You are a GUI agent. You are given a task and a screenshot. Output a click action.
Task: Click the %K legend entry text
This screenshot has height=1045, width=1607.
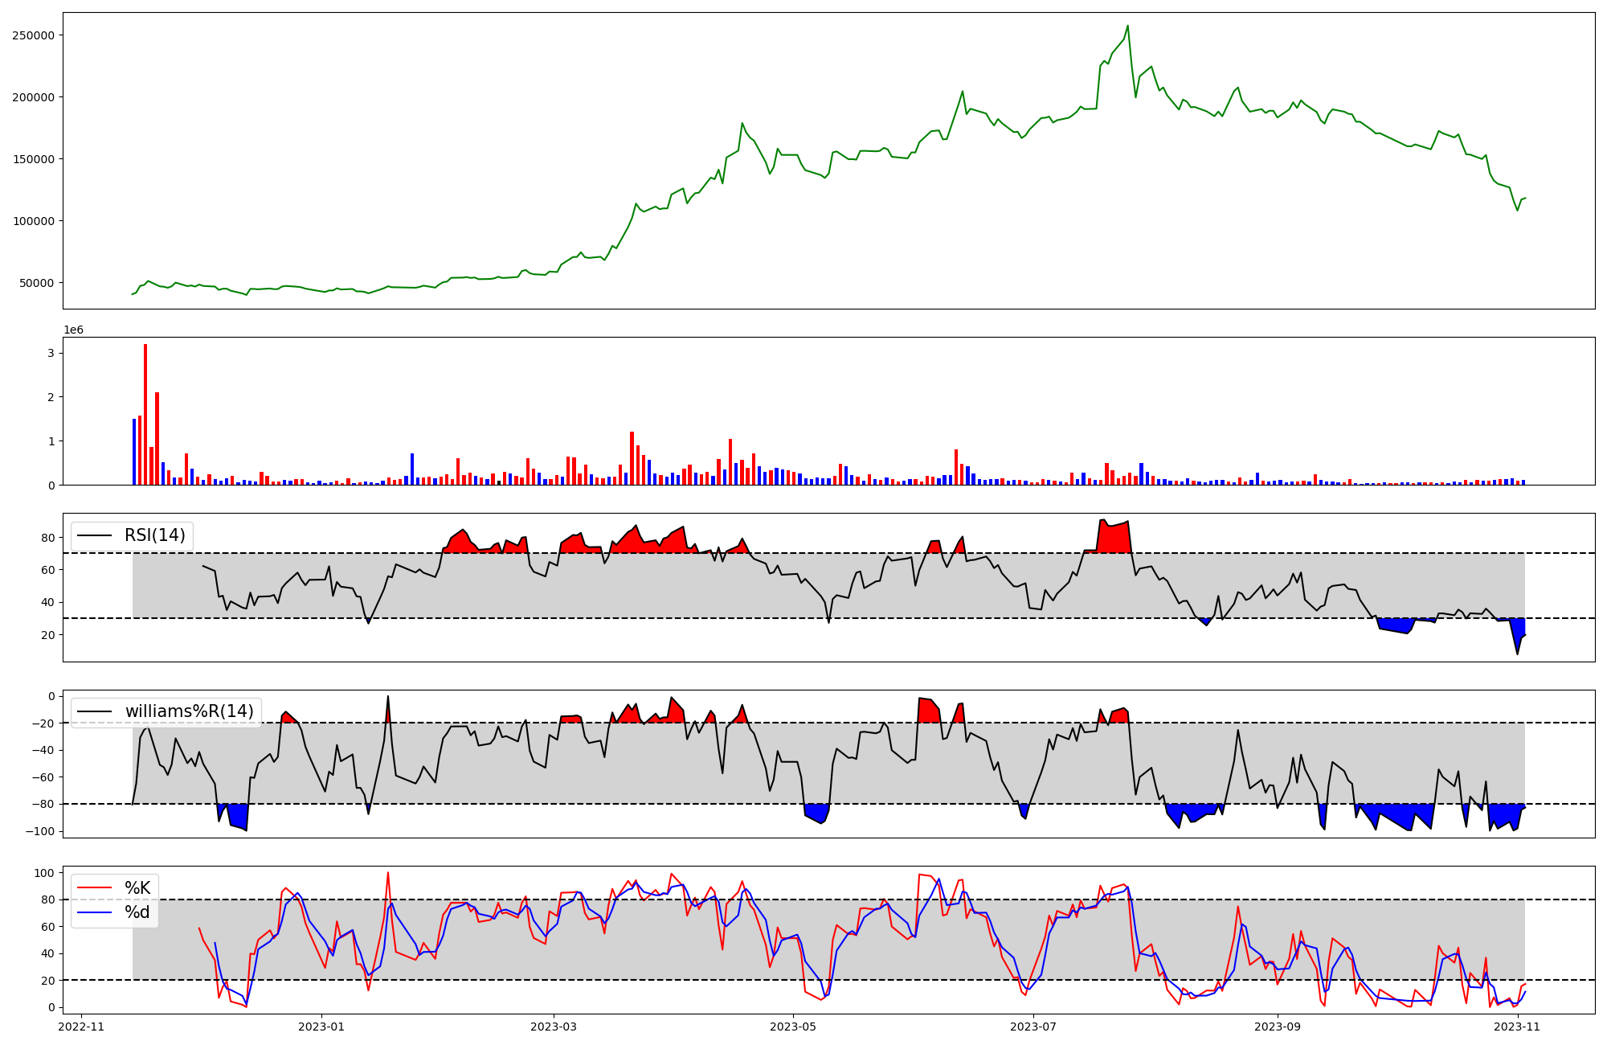(137, 888)
